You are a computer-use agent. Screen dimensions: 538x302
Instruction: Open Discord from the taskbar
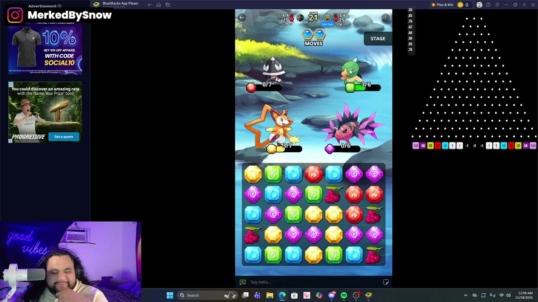(x=332, y=295)
